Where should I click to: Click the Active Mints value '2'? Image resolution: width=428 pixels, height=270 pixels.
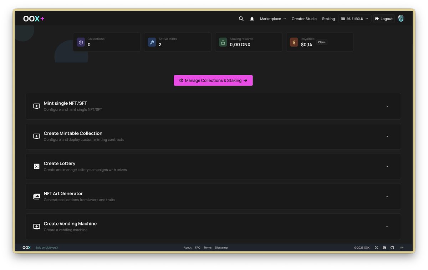(160, 45)
